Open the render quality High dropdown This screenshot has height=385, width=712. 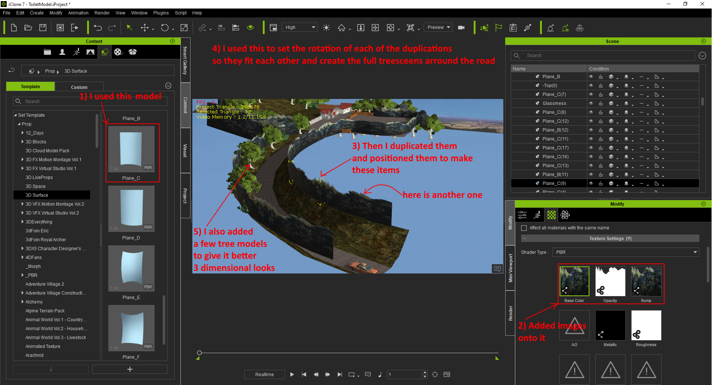(300, 27)
